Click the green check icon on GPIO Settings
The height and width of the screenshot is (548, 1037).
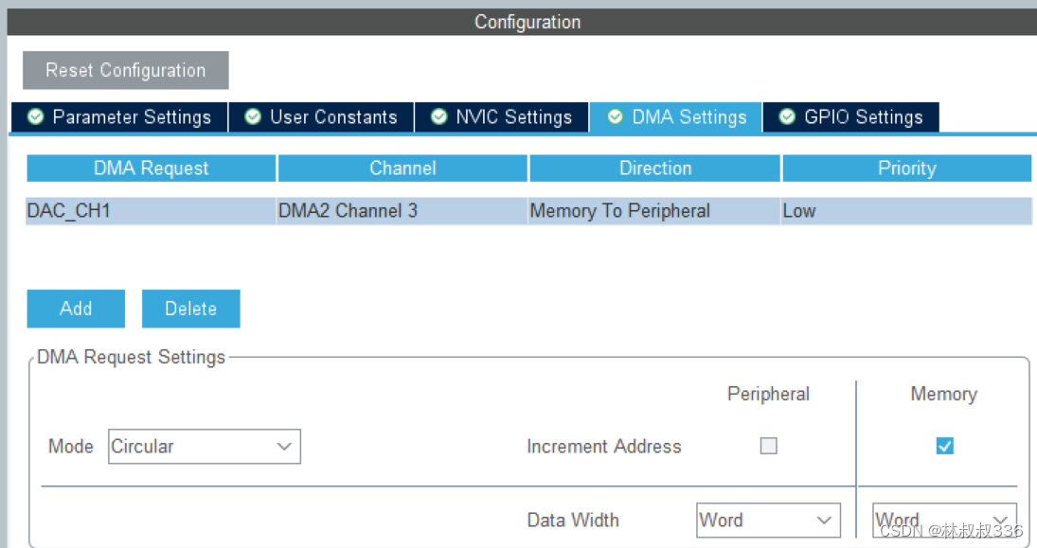point(787,117)
